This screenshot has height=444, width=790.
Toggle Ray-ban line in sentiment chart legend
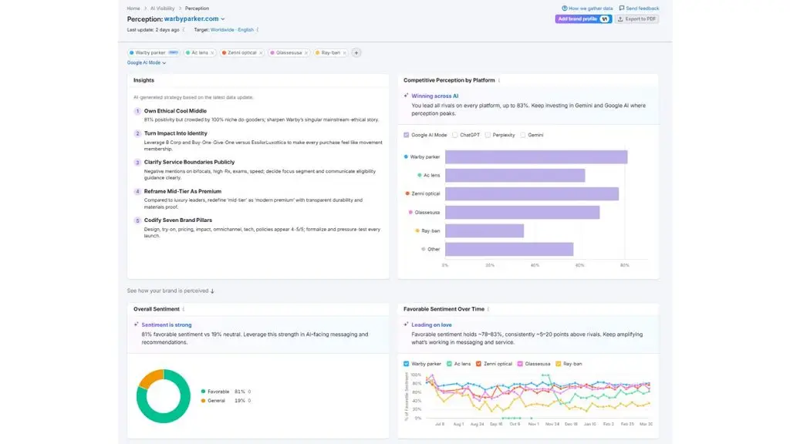pyautogui.click(x=559, y=364)
